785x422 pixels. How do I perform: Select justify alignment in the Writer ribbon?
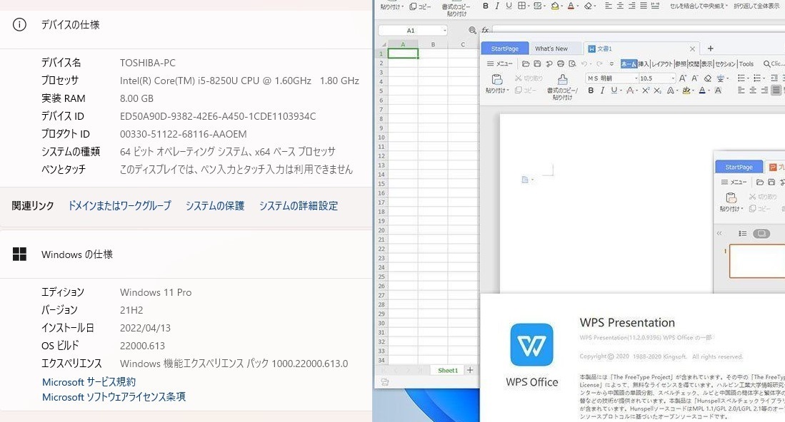[776, 91]
